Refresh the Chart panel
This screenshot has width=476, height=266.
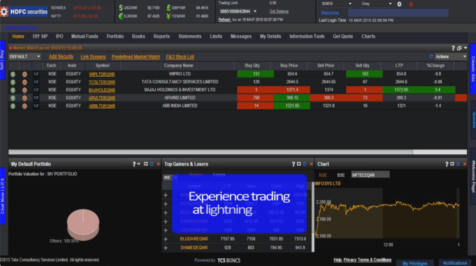click(458, 164)
